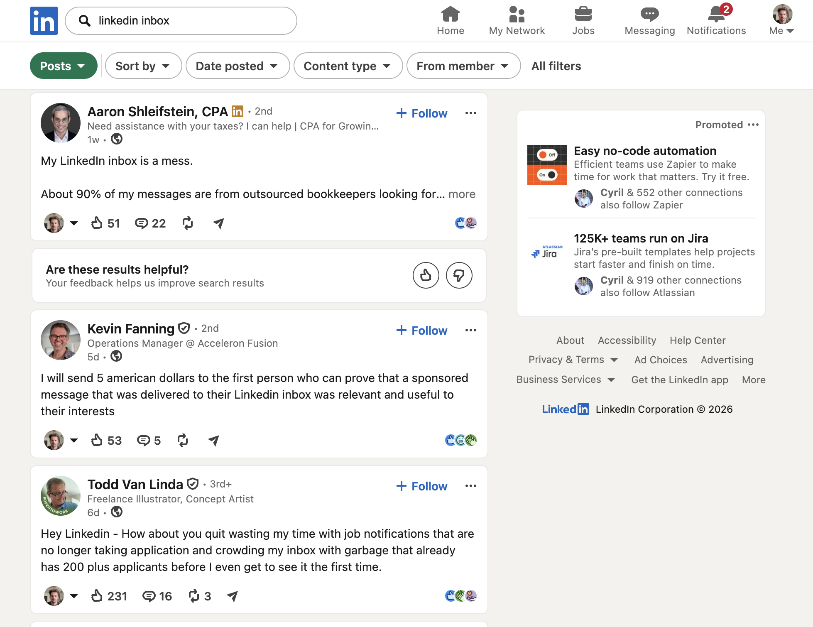Open Aaron Shleifstein's profile photo

click(x=61, y=123)
